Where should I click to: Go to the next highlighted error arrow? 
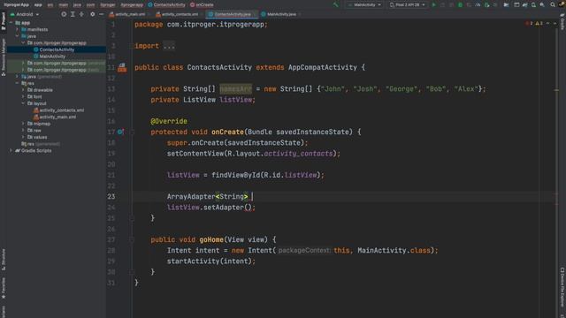point(555,23)
